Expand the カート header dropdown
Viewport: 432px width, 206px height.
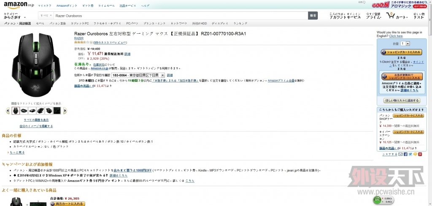402,17
